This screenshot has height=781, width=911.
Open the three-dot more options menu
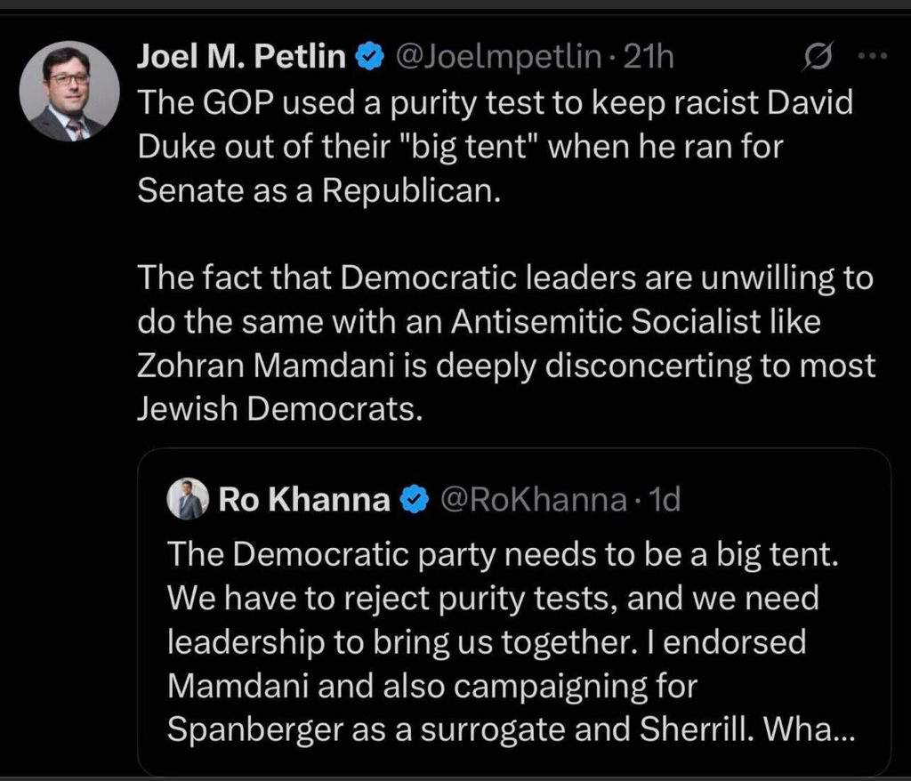click(872, 56)
